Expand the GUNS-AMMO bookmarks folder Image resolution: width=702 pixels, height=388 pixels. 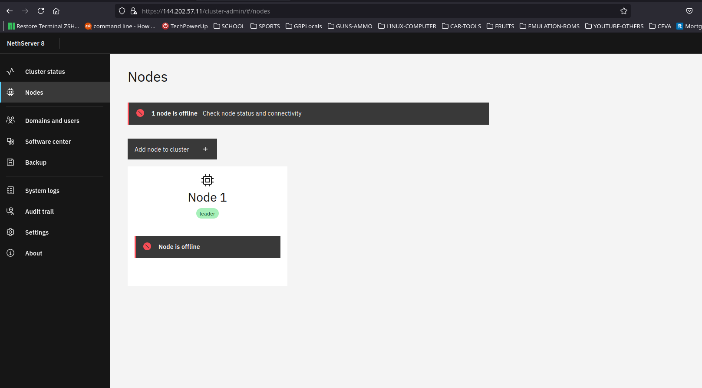point(350,26)
